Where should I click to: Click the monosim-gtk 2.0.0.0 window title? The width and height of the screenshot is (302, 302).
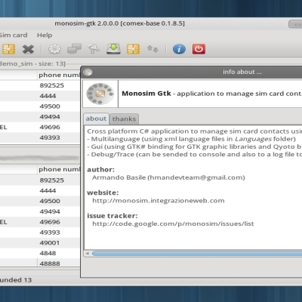[x=120, y=23]
